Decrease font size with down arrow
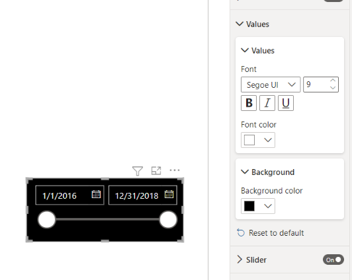Image resolution: width=352 pixels, height=280 pixels. pos(333,88)
